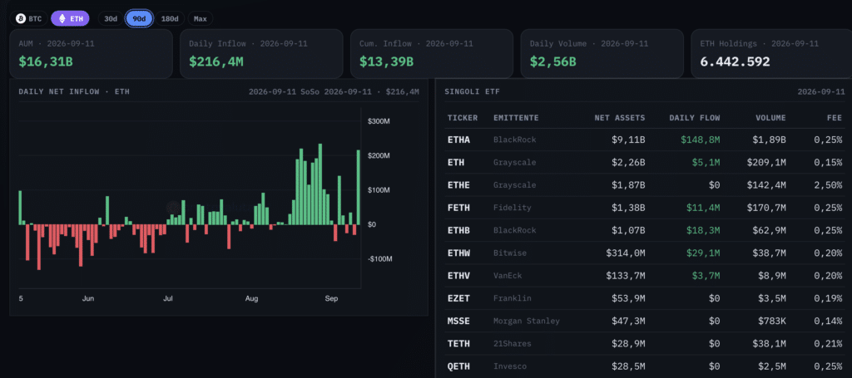Select the FETH ticker
Viewport: 852px width, 378px height.
click(458, 208)
